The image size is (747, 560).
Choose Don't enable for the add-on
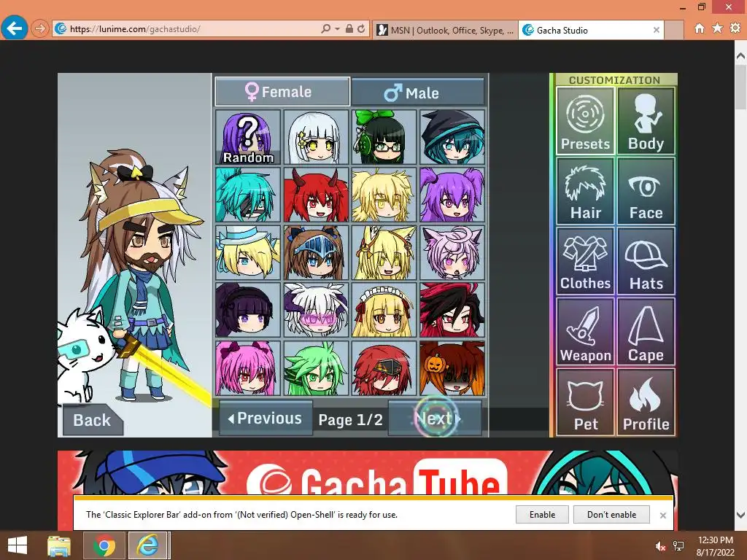pyautogui.click(x=612, y=514)
